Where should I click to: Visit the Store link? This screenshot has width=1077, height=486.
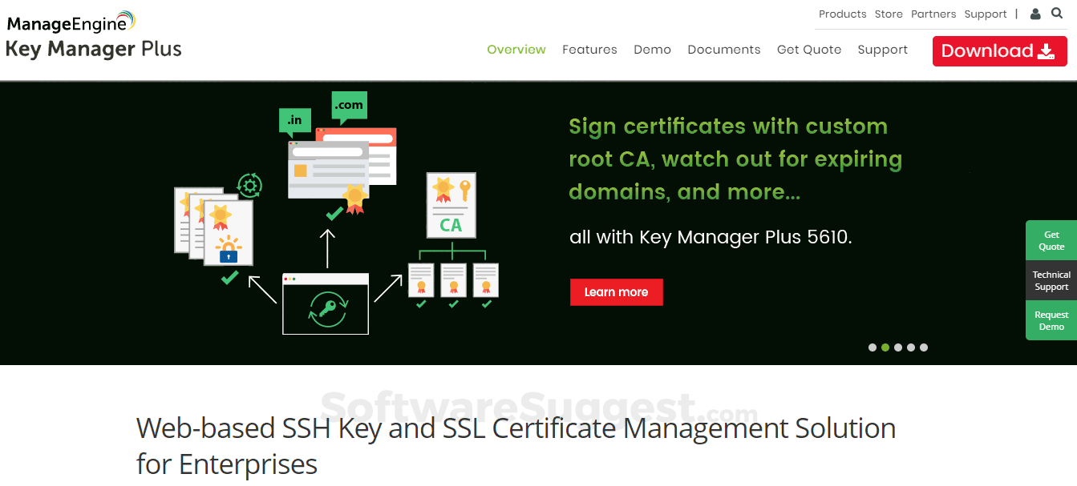[888, 14]
